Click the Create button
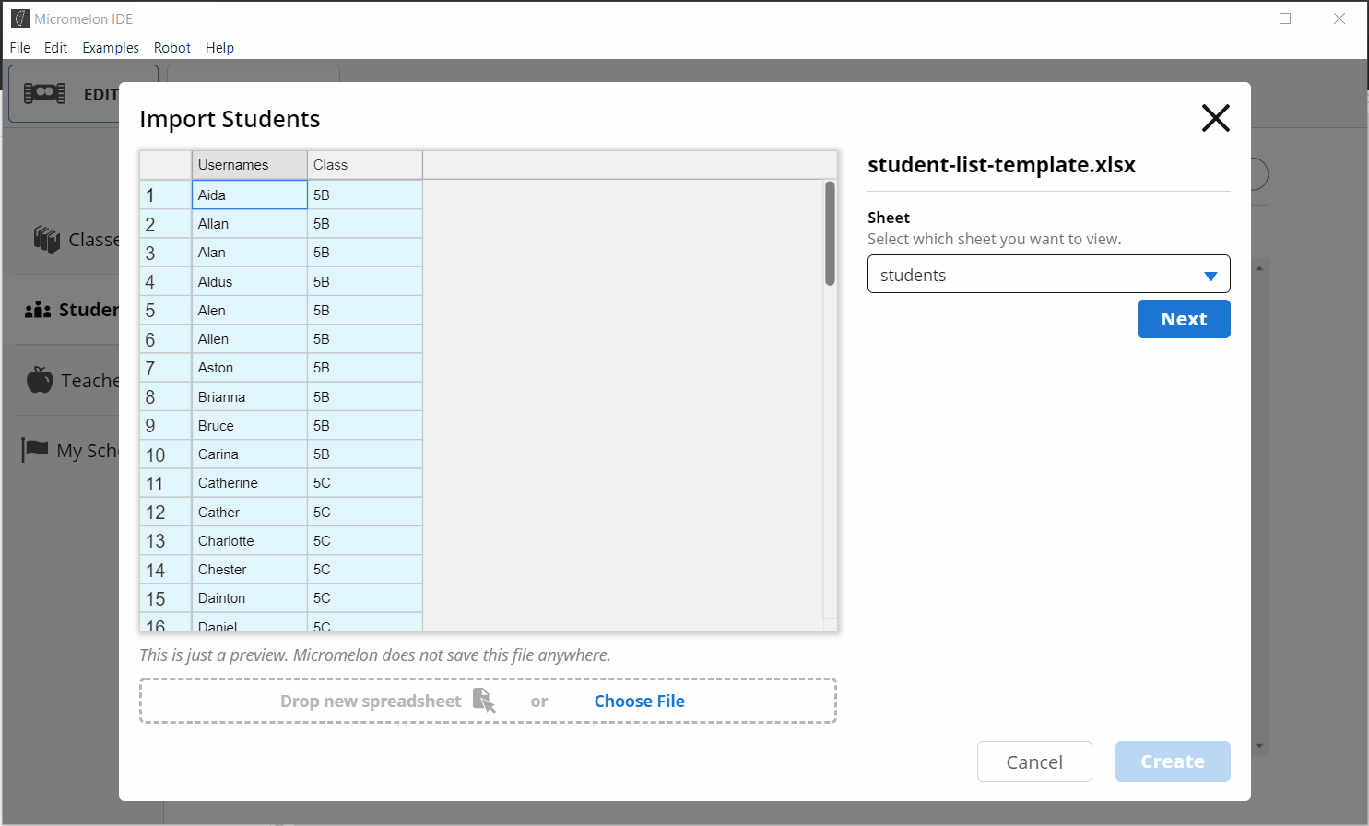 tap(1173, 761)
